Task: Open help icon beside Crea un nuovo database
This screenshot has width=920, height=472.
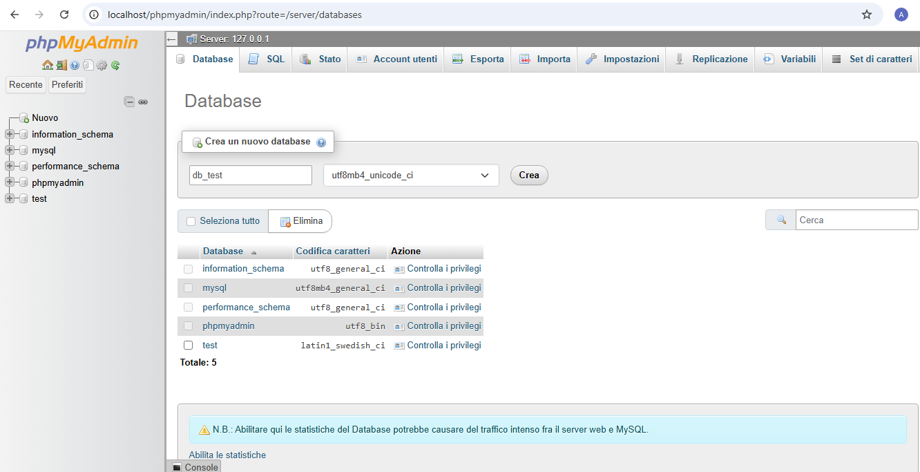Action: click(x=321, y=142)
